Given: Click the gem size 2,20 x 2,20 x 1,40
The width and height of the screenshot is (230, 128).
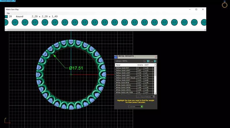Looking at the screenshot, I should point(45,17).
